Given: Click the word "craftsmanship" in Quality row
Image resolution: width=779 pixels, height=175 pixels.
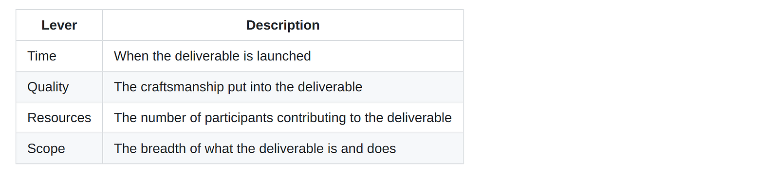Looking at the screenshot, I should tap(182, 87).
